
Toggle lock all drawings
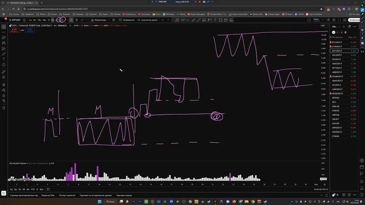tap(4, 96)
